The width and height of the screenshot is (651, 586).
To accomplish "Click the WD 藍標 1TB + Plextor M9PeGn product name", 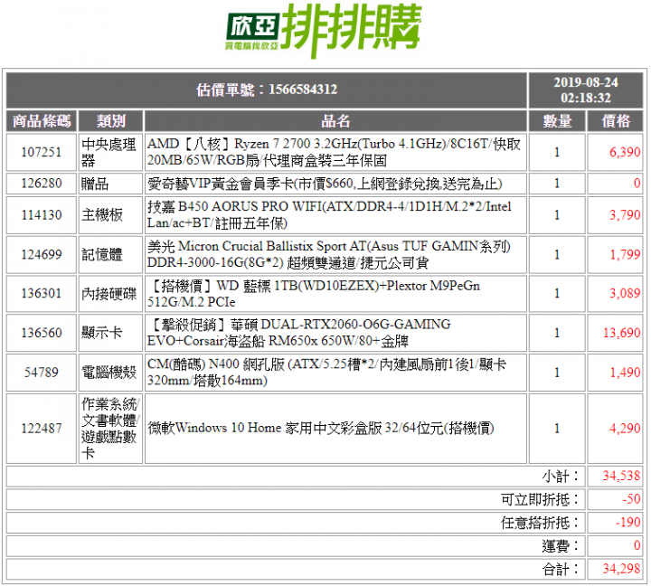I will pyautogui.click(x=314, y=293).
